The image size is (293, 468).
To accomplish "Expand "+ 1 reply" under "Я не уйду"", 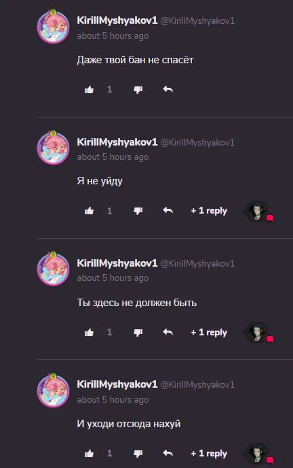I will 209,211.
